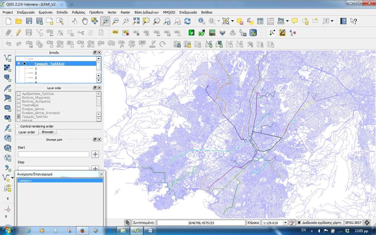The image size is (376, 235).
Task: Switch to the Browser tab
Action: (48, 132)
